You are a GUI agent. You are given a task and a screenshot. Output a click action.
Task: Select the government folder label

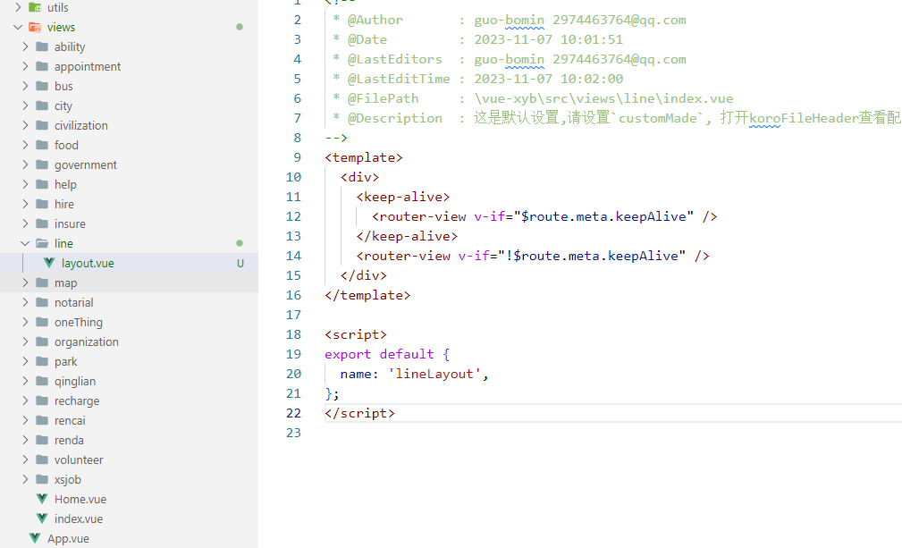(86, 165)
